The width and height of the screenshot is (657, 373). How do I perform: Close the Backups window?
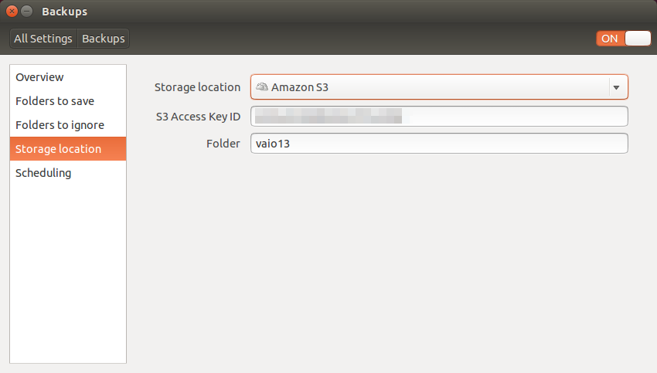tap(12, 12)
